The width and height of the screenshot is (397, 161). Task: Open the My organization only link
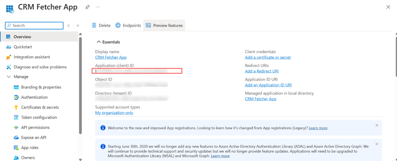[114, 113]
